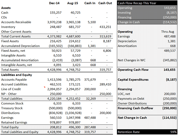Click the Financing Cash Outflow label
The width and height of the screenshot is (178, 135).
tap(135, 108)
